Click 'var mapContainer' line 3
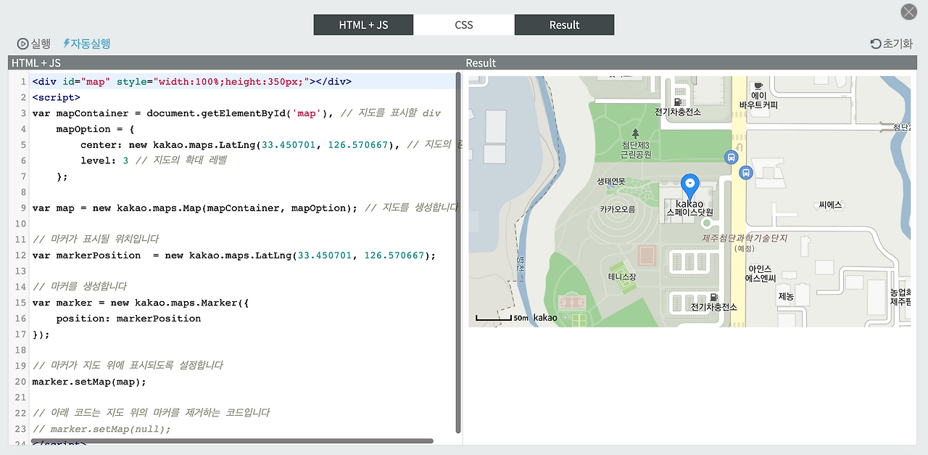 point(236,113)
